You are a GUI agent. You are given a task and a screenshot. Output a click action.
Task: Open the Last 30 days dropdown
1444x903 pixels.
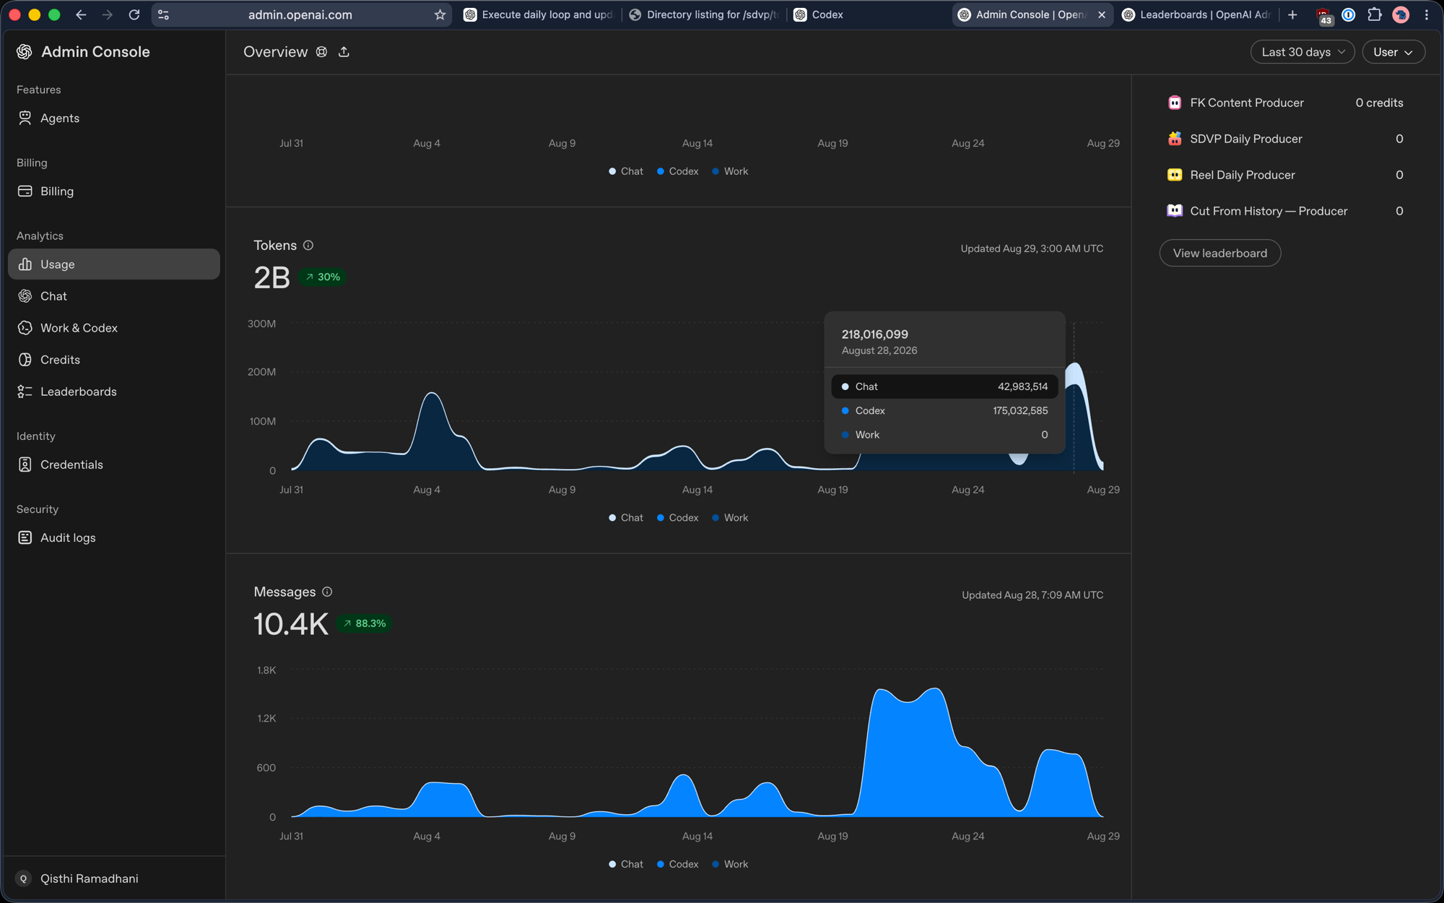pyautogui.click(x=1302, y=52)
